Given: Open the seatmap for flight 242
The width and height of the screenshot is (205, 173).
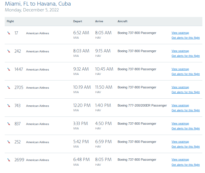Looking at the screenshot, I should 180,51.
